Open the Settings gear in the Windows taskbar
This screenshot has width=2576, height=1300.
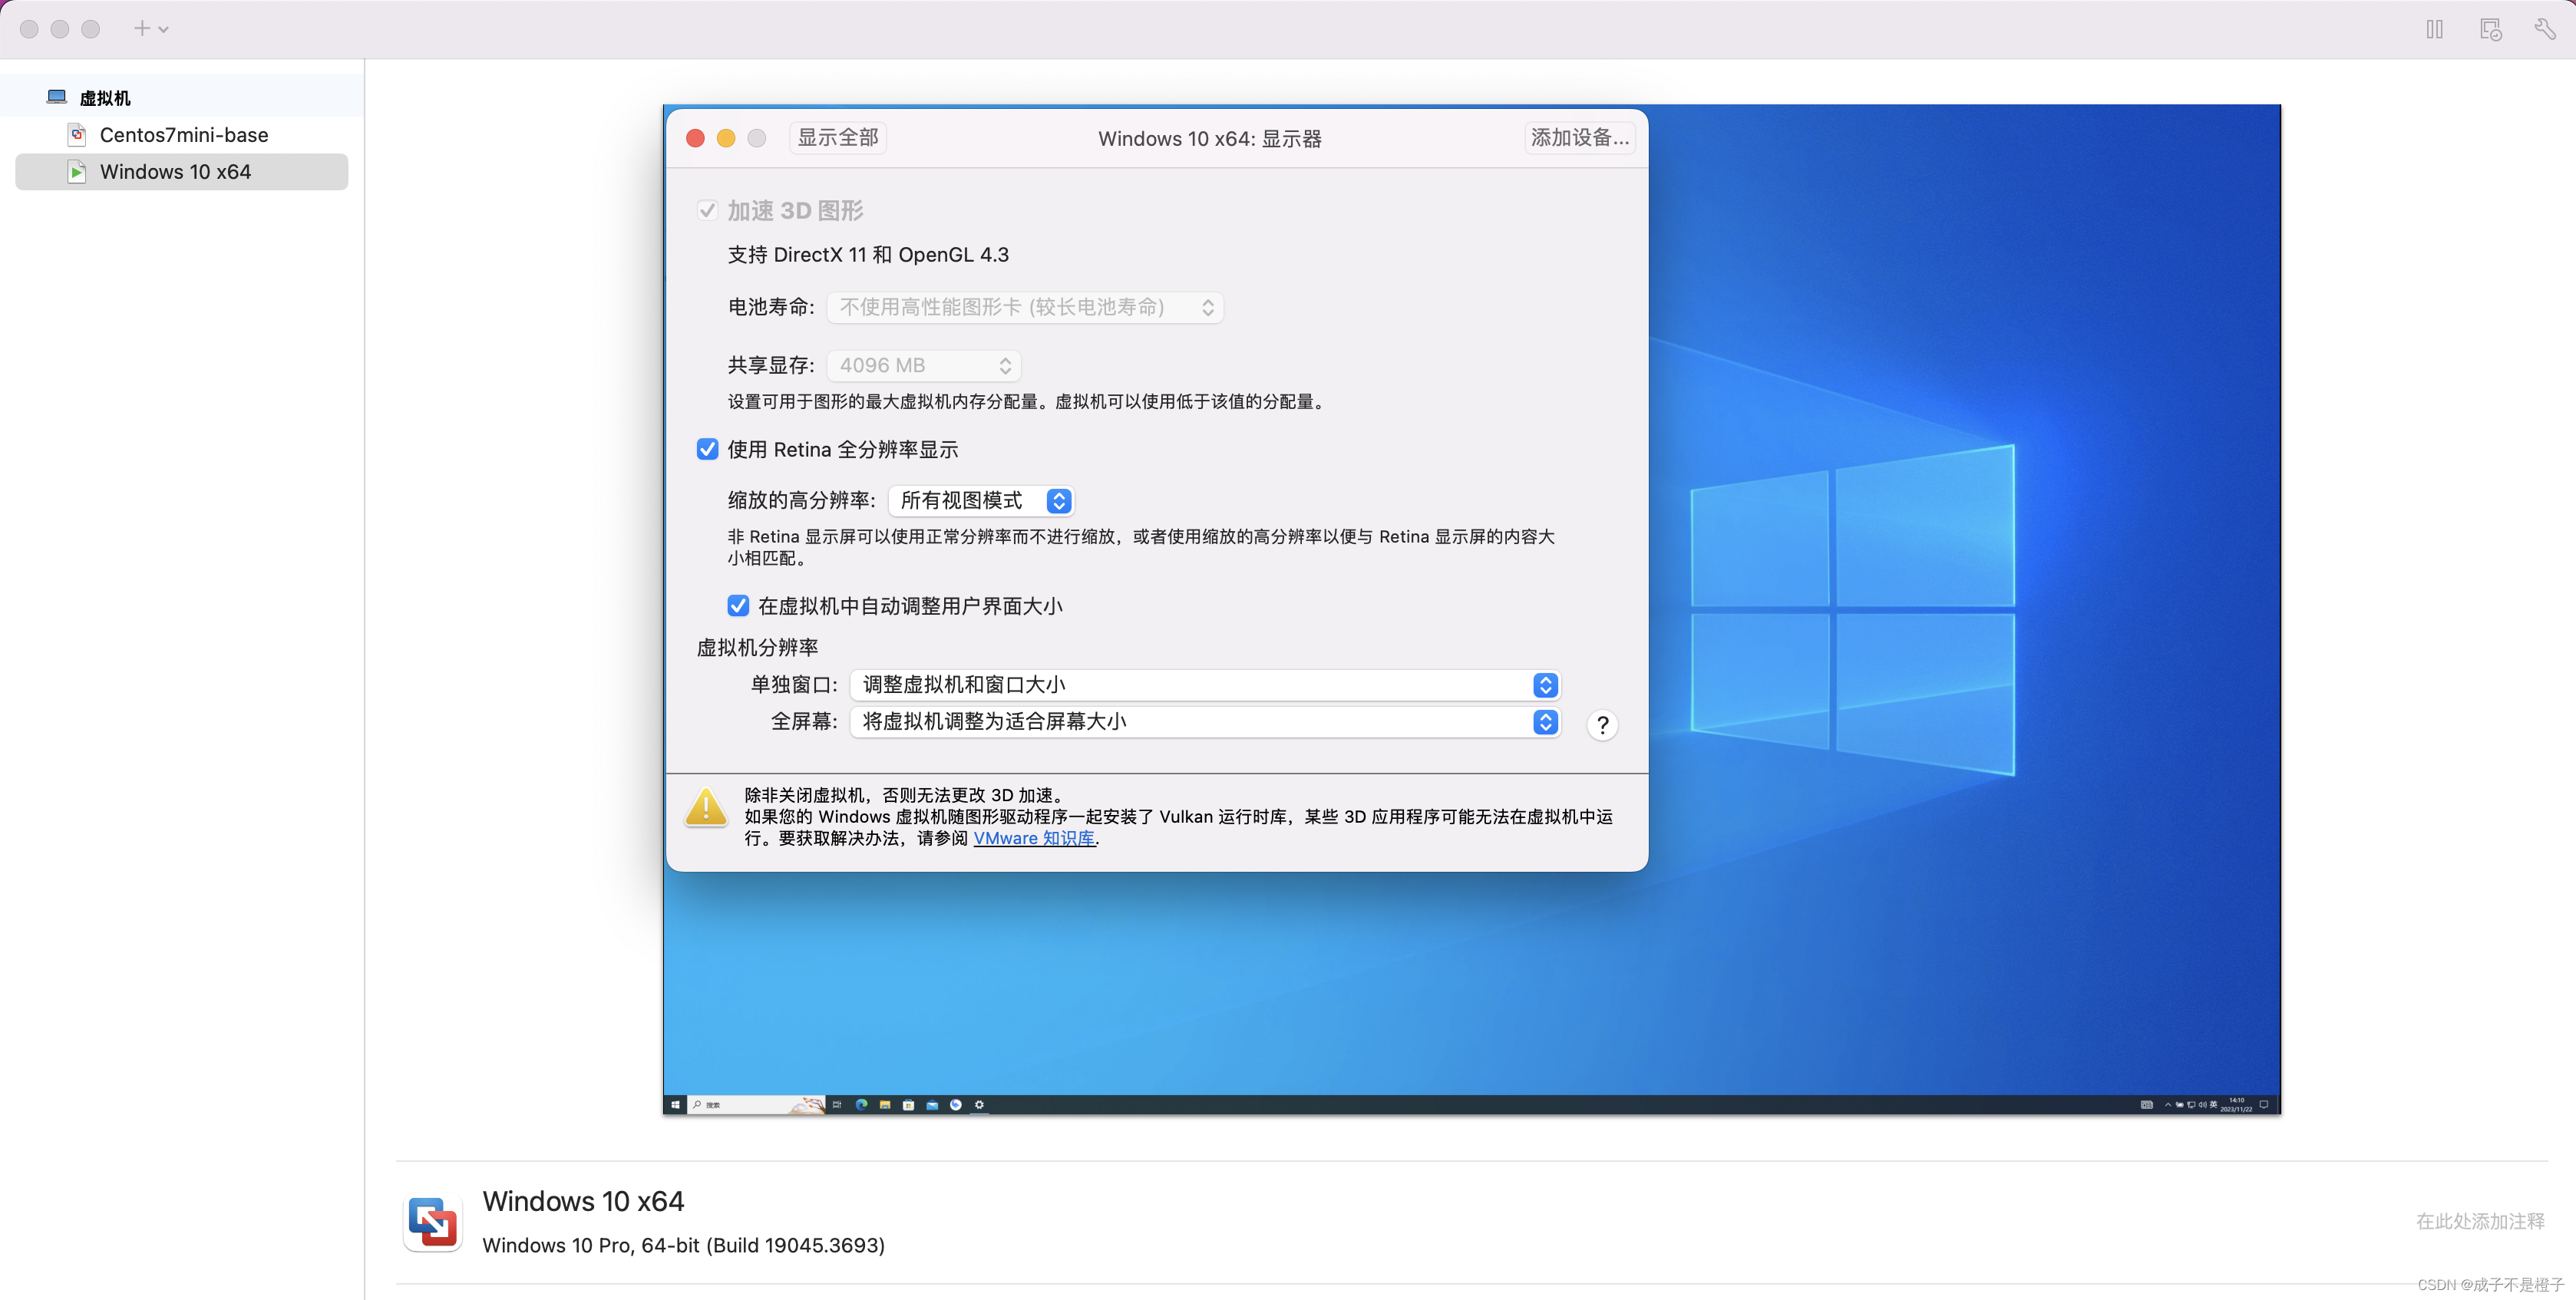pos(980,1105)
